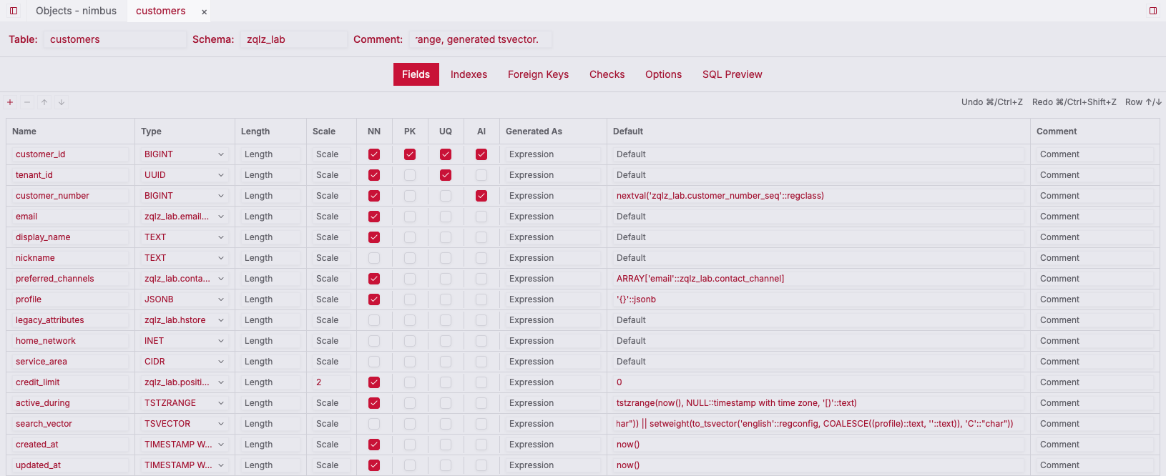Edit default value of customer_number
Image resolution: width=1166 pixels, height=476 pixels.
pyautogui.click(x=818, y=196)
